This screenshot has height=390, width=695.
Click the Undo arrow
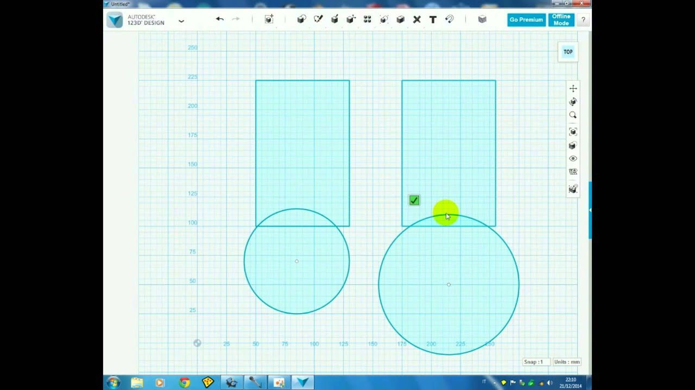click(219, 19)
